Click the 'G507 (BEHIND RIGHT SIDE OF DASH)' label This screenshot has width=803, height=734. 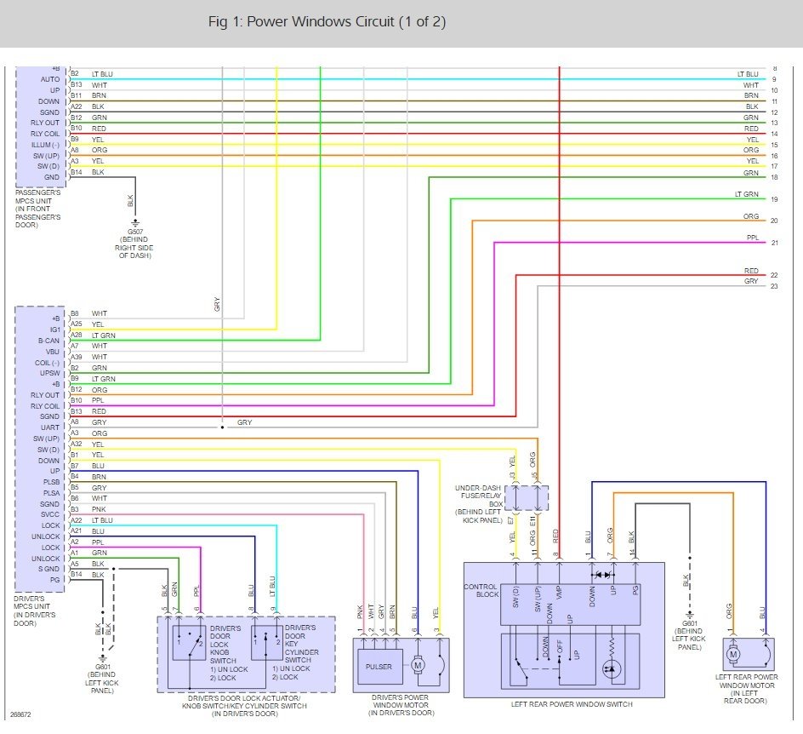click(134, 244)
